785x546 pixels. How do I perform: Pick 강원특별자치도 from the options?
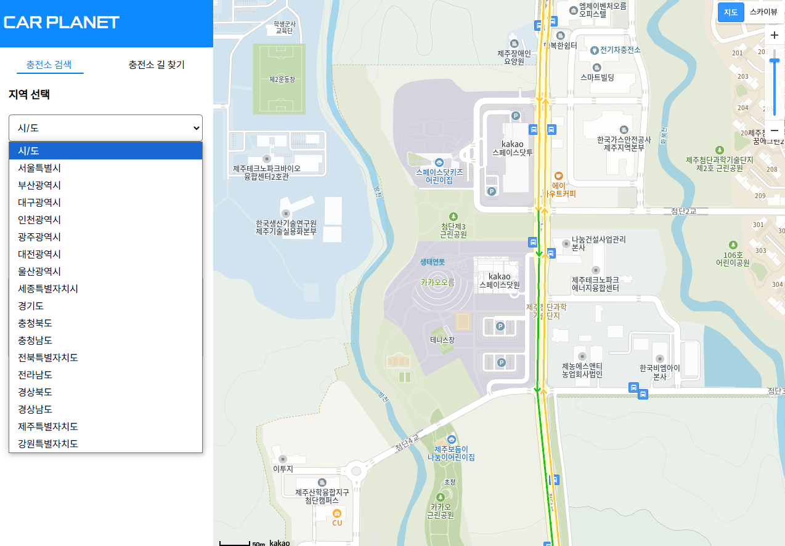click(105, 444)
